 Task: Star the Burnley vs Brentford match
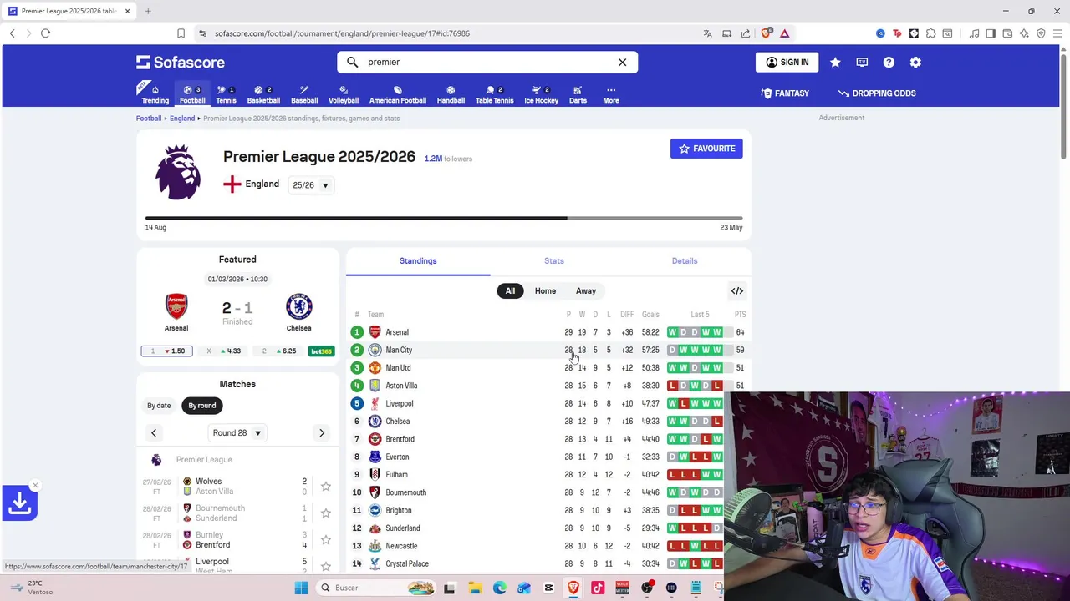click(326, 540)
